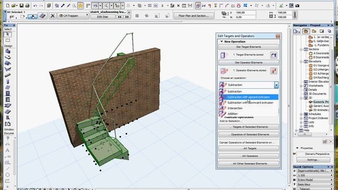
Task: Click the target elements highlight icon
Action: tap(274, 55)
